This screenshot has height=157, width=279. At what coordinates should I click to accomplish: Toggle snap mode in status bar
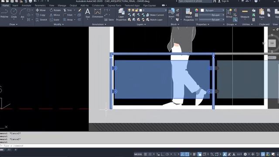(x=150, y=154)
